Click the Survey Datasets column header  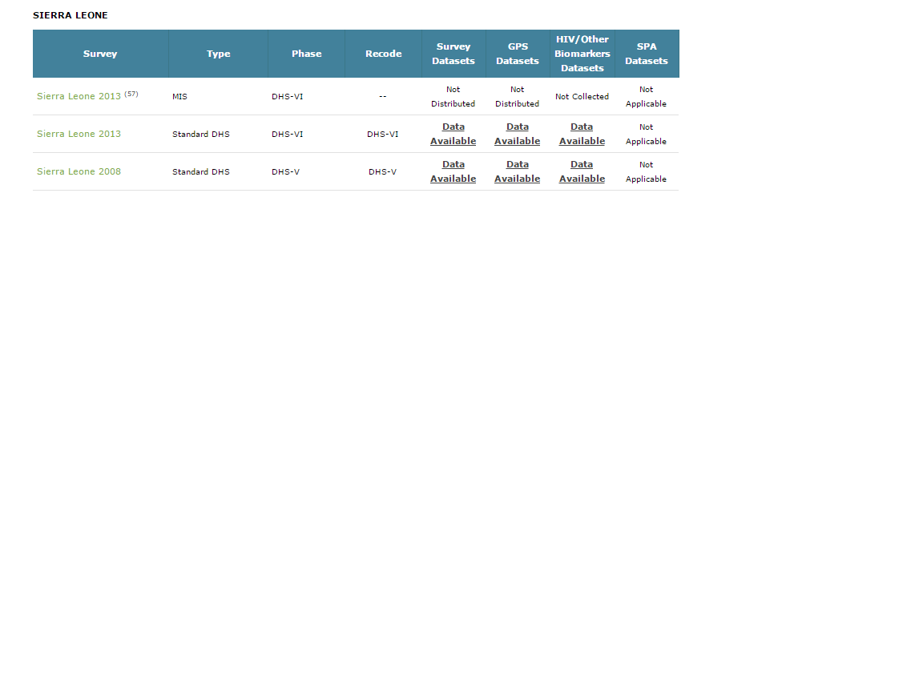click(x=453, y=54)
